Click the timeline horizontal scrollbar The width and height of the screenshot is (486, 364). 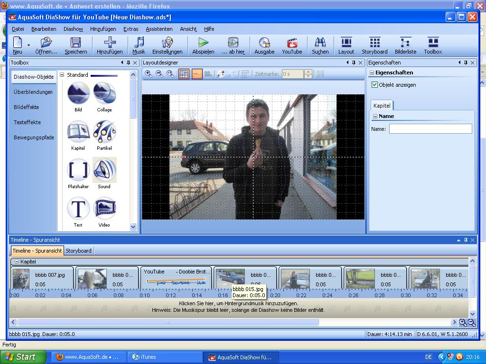(x=168, y=322)
